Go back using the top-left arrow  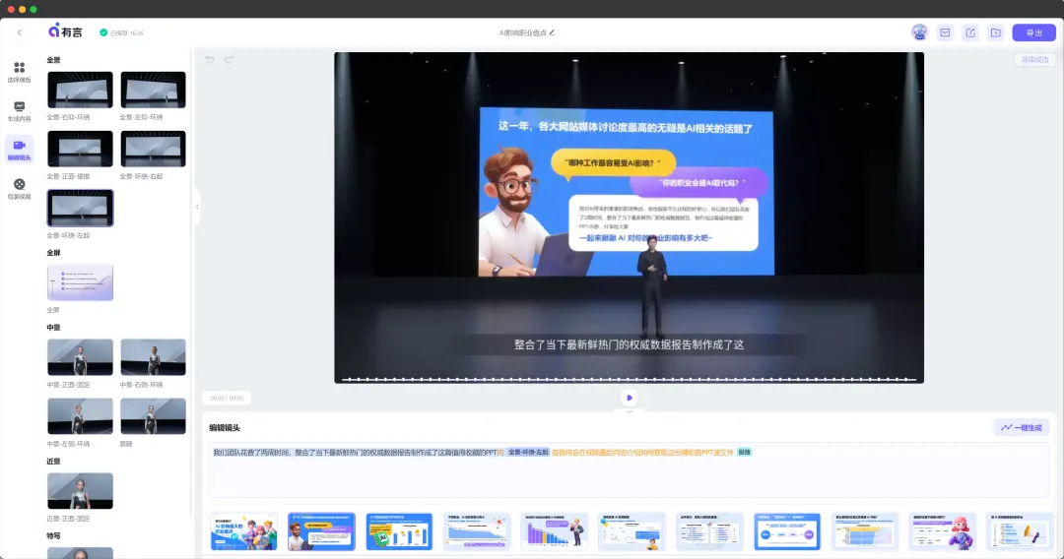tap(19, 32)
